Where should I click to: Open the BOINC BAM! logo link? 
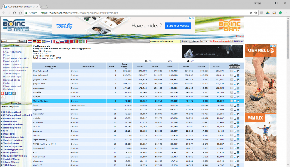pos(230,25)
